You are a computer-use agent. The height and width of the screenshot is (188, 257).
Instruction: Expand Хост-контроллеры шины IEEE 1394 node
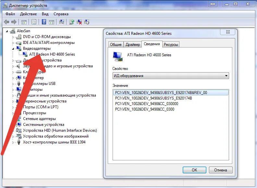[x=13, y=142]
